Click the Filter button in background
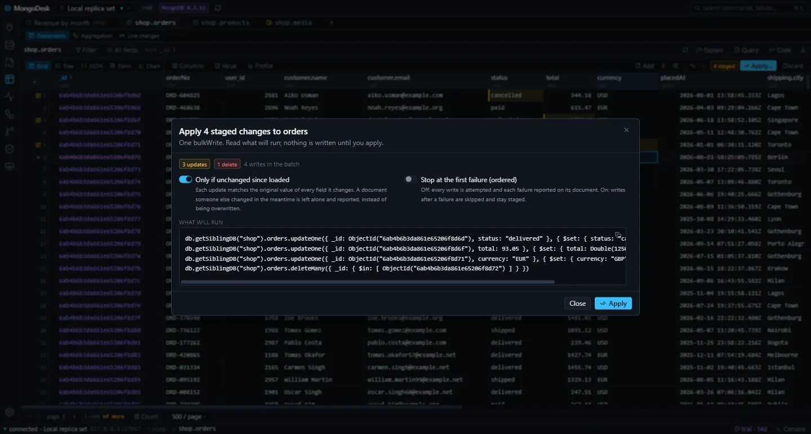 click(x=85, y=50)
